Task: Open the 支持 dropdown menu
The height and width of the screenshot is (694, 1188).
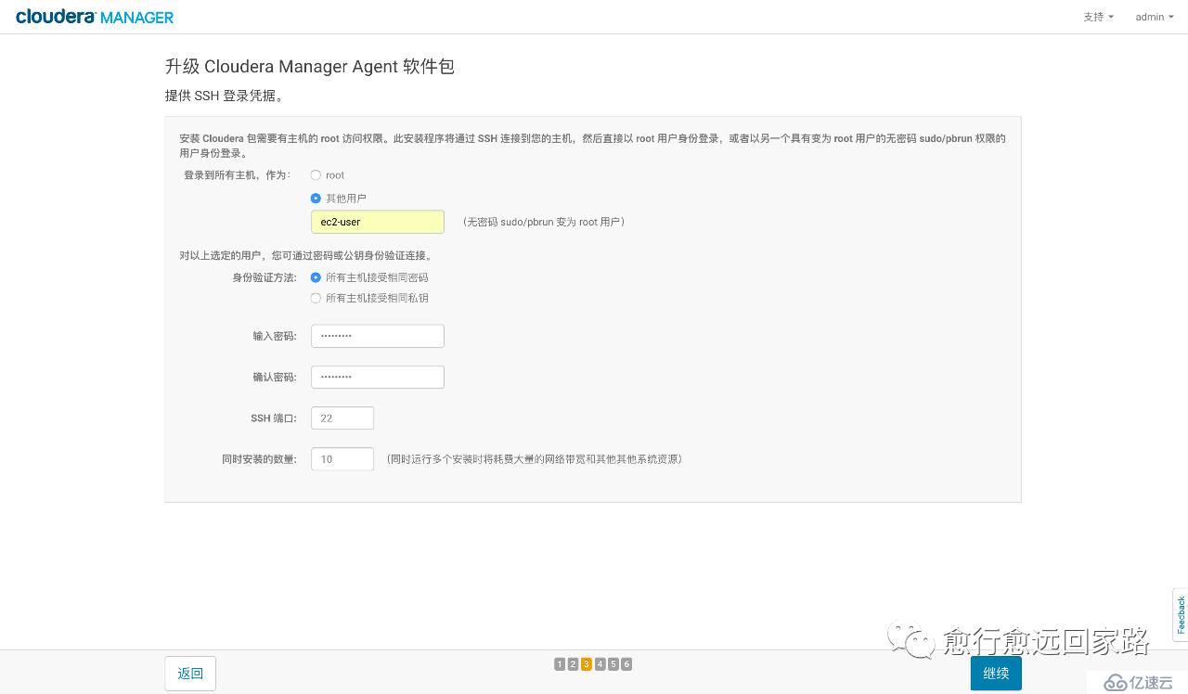Action: coord(1098,17)
